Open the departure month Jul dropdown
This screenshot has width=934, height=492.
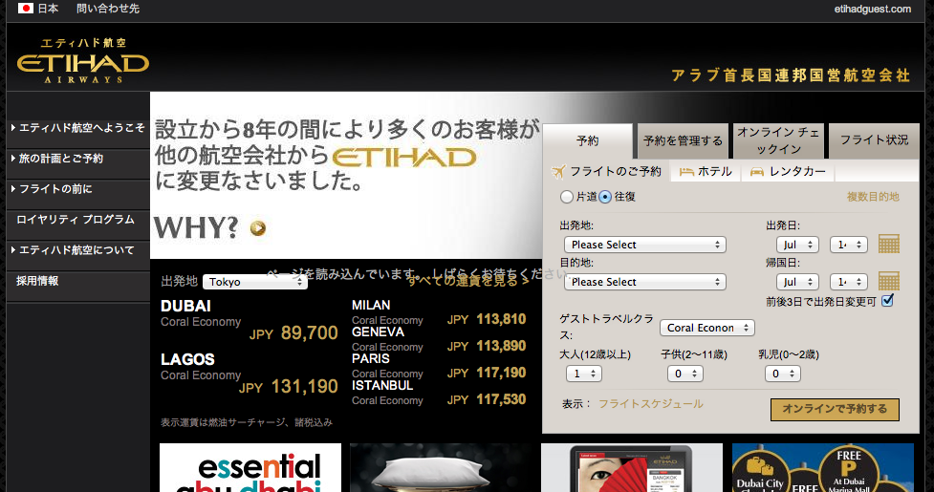click(797, 245)
